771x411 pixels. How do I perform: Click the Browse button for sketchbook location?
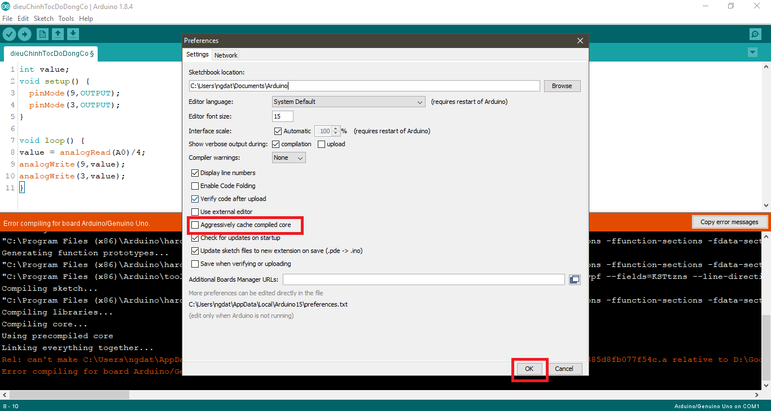click(562, 85)
